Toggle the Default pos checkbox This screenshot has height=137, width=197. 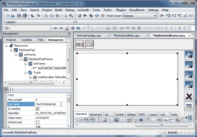tap(37, 122)
